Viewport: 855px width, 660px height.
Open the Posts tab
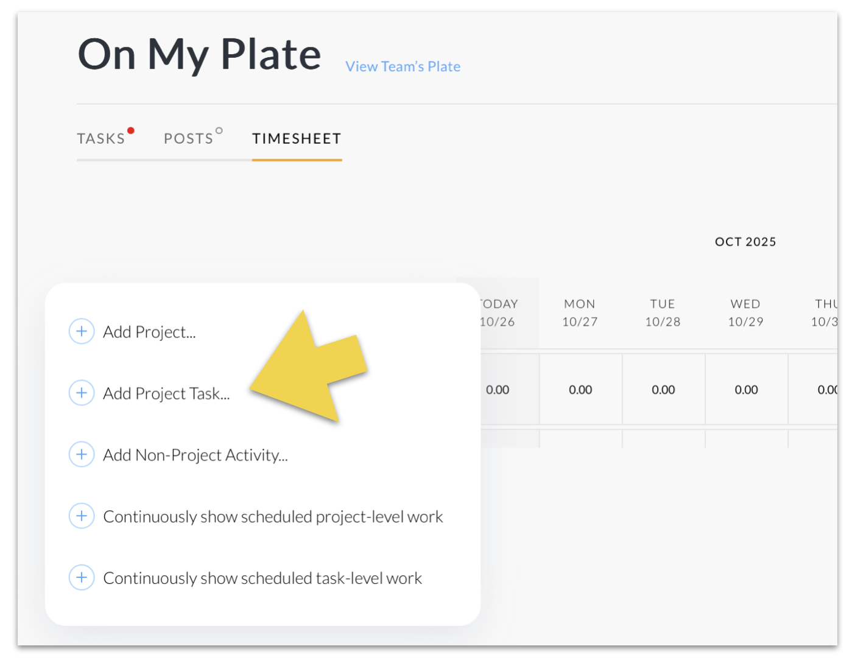pyautogui.click(x=189, y=139)
